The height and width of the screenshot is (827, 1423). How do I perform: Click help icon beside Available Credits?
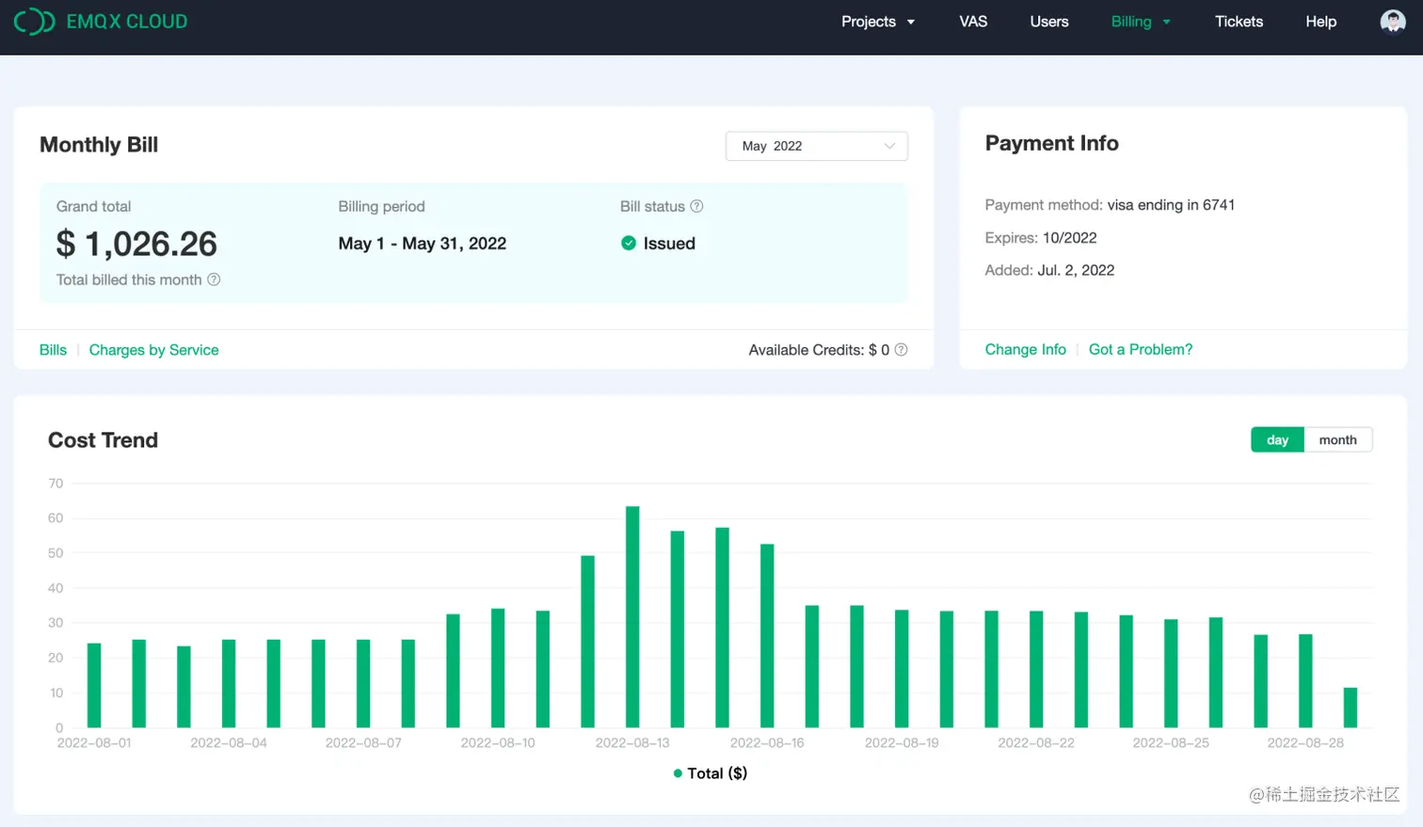pos(901,350)
